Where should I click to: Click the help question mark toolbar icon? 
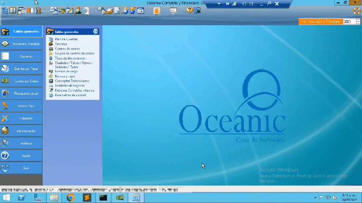[x=189, y=10]
